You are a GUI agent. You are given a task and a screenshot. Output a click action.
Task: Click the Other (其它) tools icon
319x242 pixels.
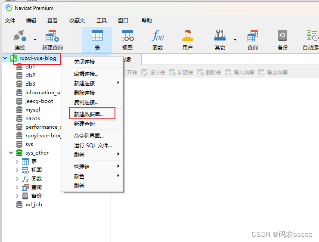point(220,35)
